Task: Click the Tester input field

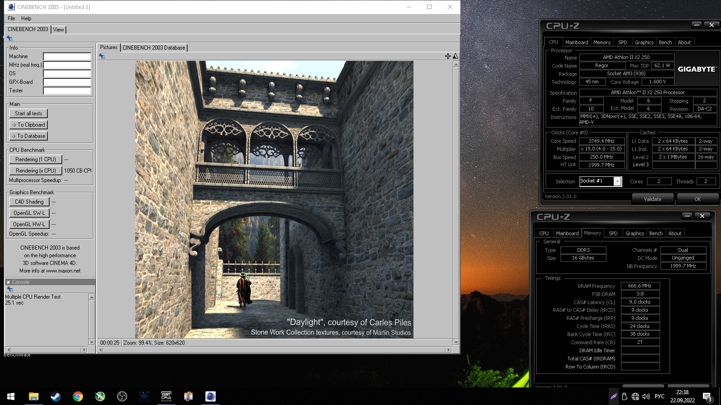Action: (x=67, y=91)
